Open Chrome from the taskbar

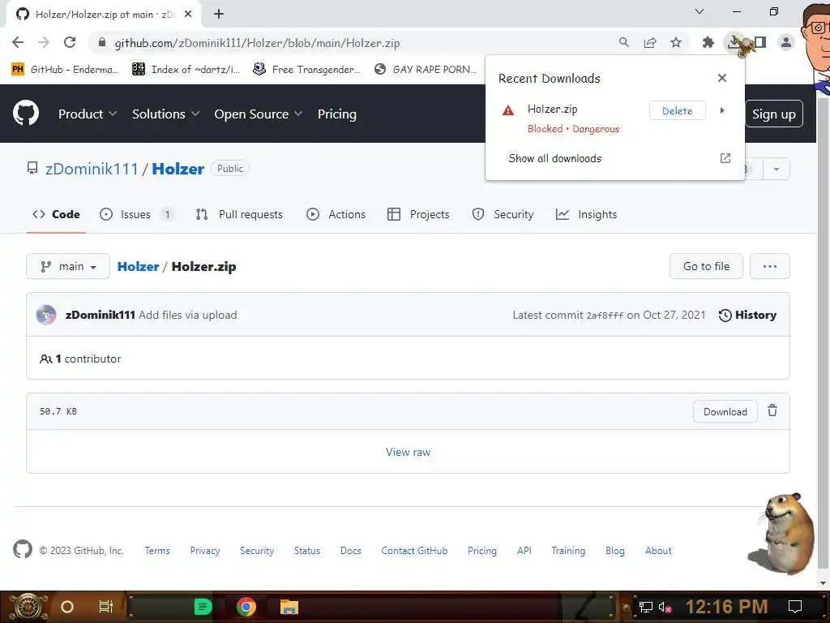coord(246,607)
